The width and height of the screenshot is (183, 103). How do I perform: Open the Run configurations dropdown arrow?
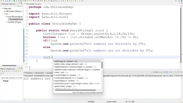pos(23,1)
